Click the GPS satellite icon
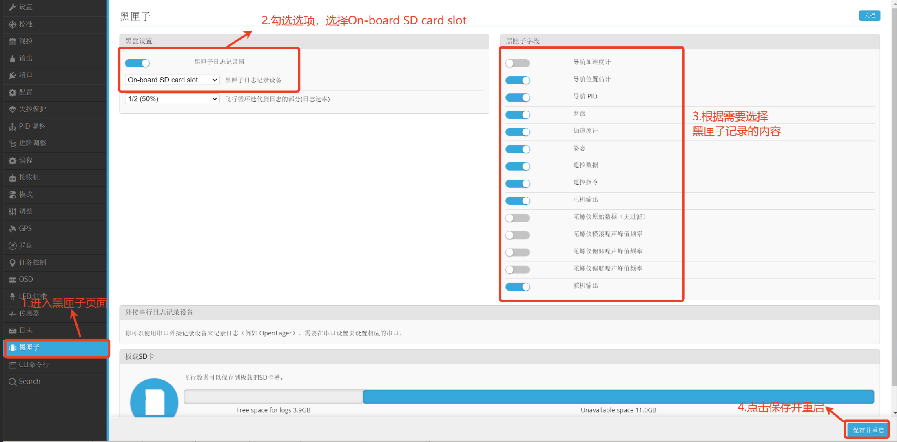The height and width of the screenshot is (442, 897). tap(13, 229)
